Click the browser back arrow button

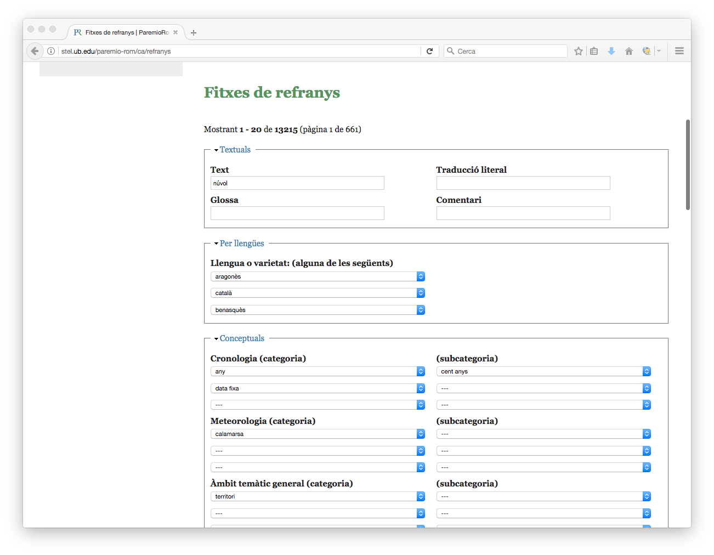[35, 51]
